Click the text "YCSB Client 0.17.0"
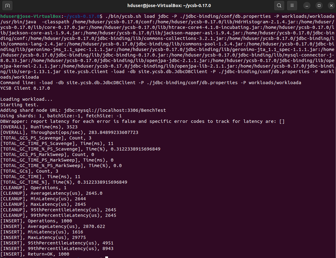Image resolution: width=336 pixels, height=258 pixels. pyautogui.click(x=25, y=88)
